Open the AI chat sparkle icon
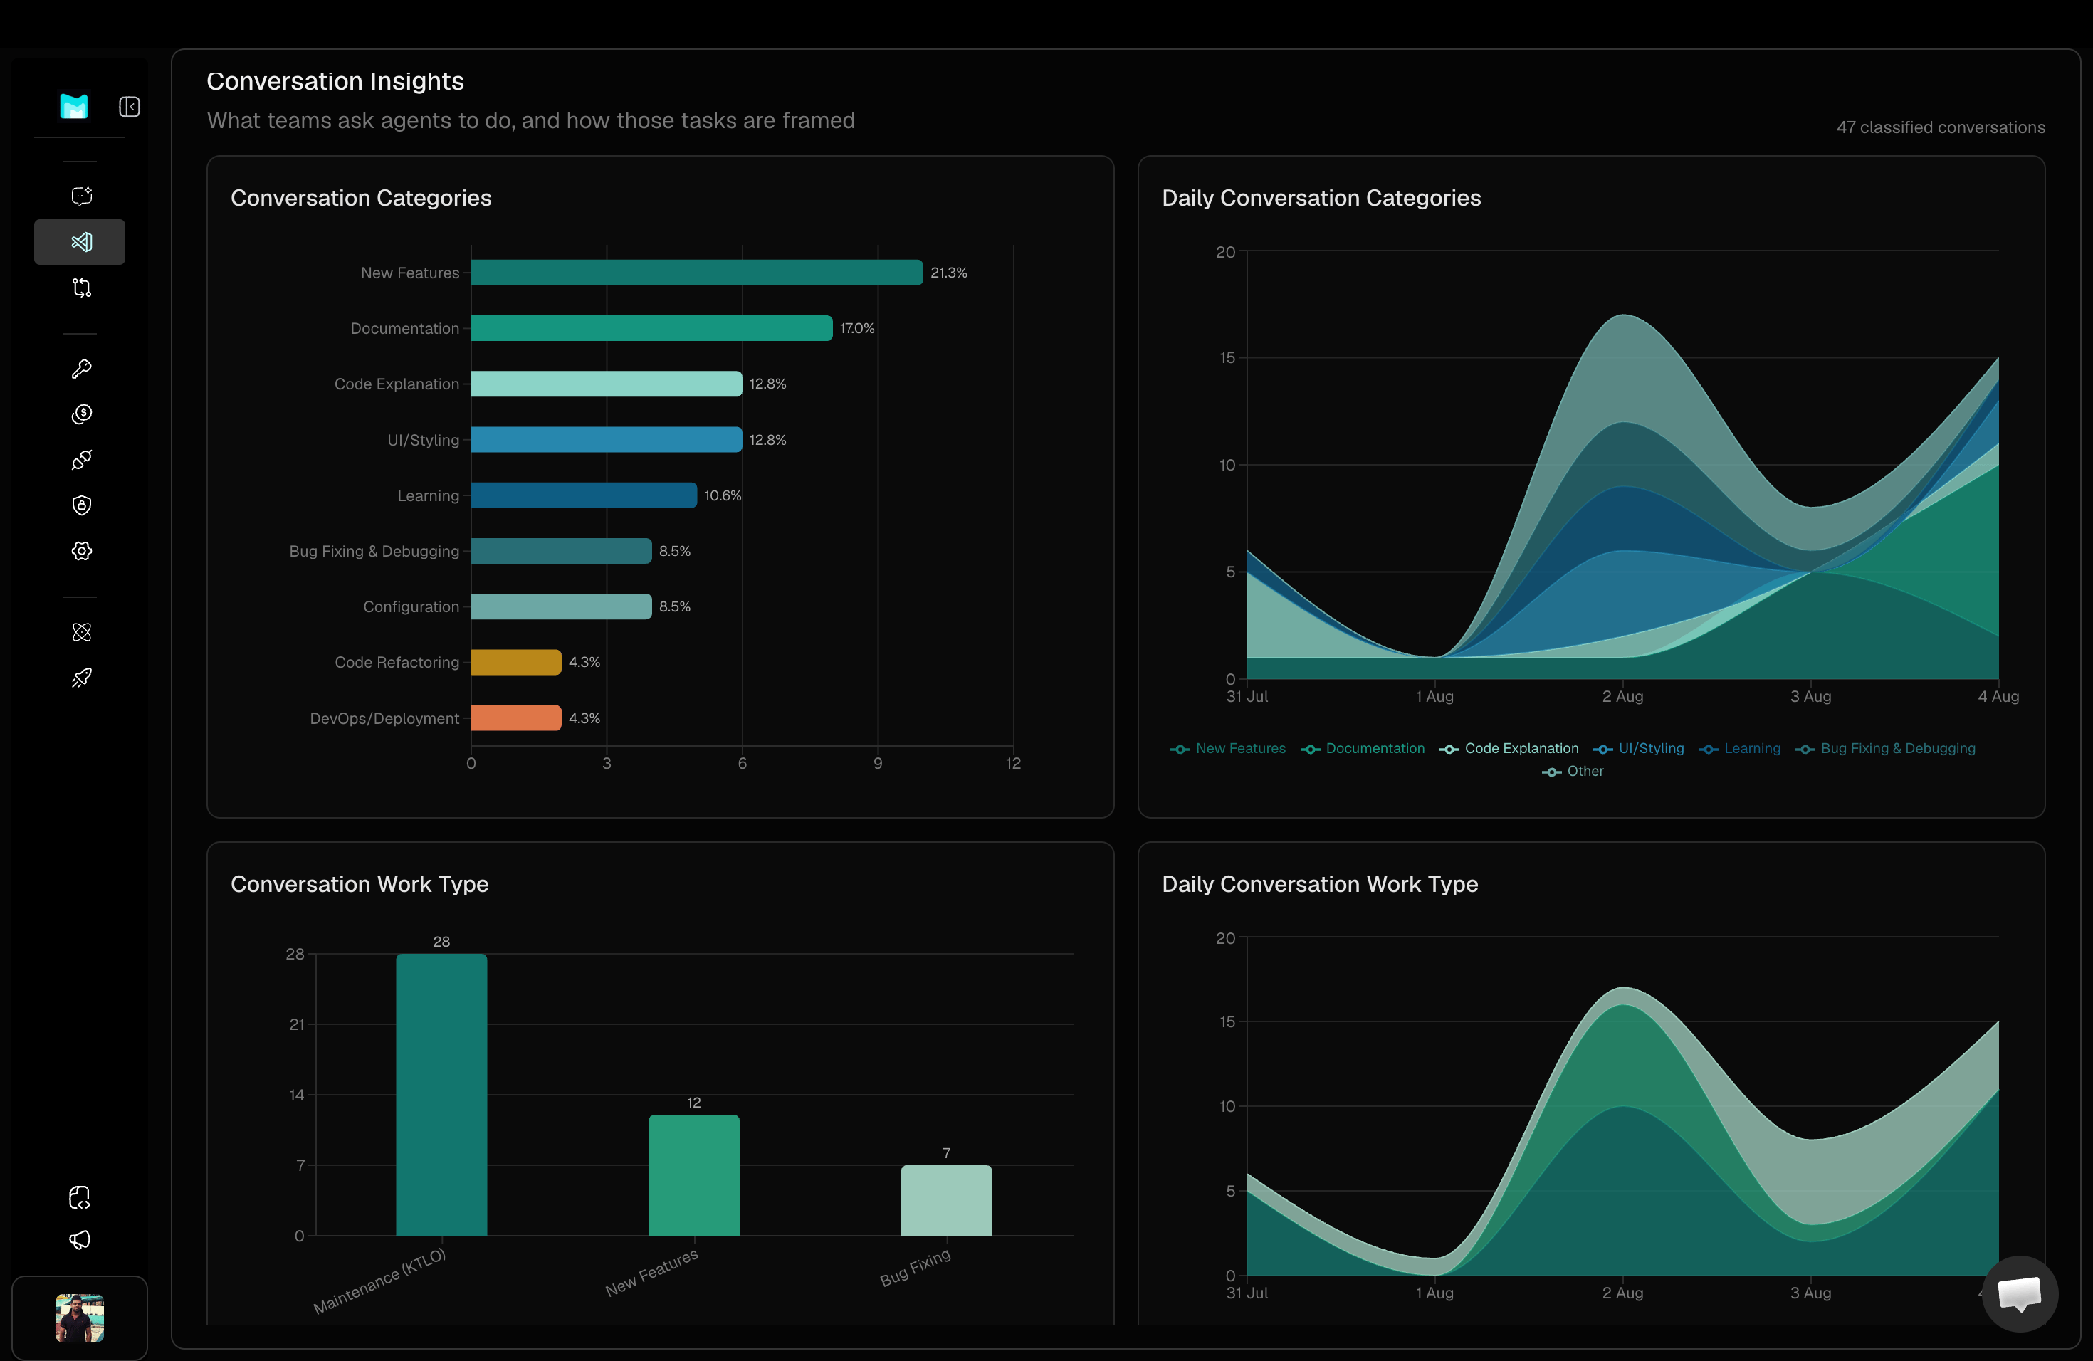This screenshot has width=2093, height=1361. click(82, 196)
